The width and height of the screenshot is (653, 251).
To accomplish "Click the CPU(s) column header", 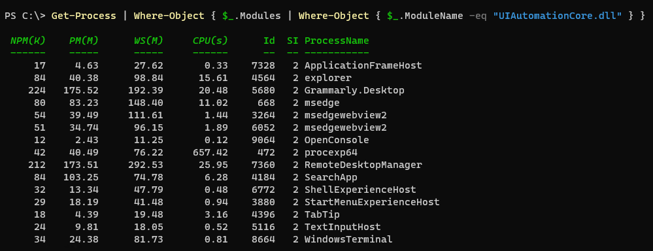I will (x=210, y=41).
